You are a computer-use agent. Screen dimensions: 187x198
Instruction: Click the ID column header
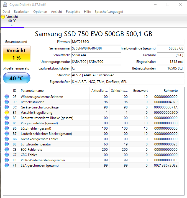click(15, 91)
